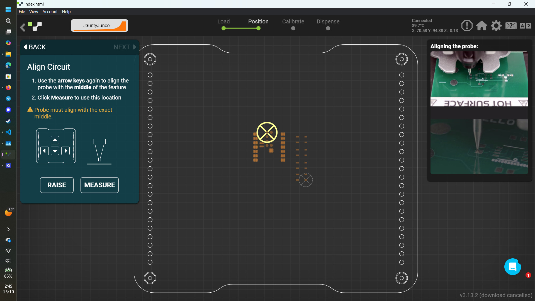Viewport: 535px width, 301px height.
Task: Expand the taskbar hidden icons chevron
Action: [8, 229]
